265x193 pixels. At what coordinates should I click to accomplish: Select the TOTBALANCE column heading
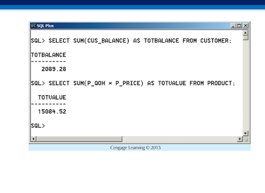(x=48, y=55)
